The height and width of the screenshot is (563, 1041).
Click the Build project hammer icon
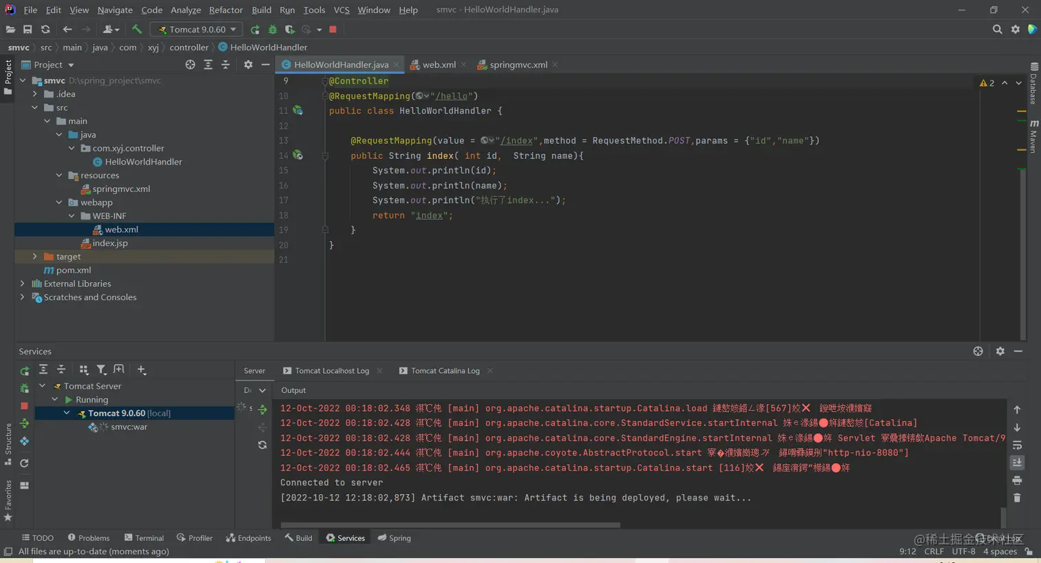[136, 30]
